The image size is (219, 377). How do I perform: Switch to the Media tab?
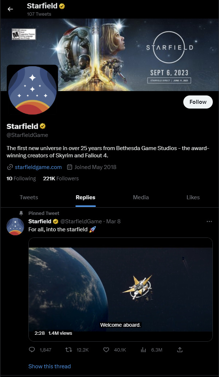[141, 197]
